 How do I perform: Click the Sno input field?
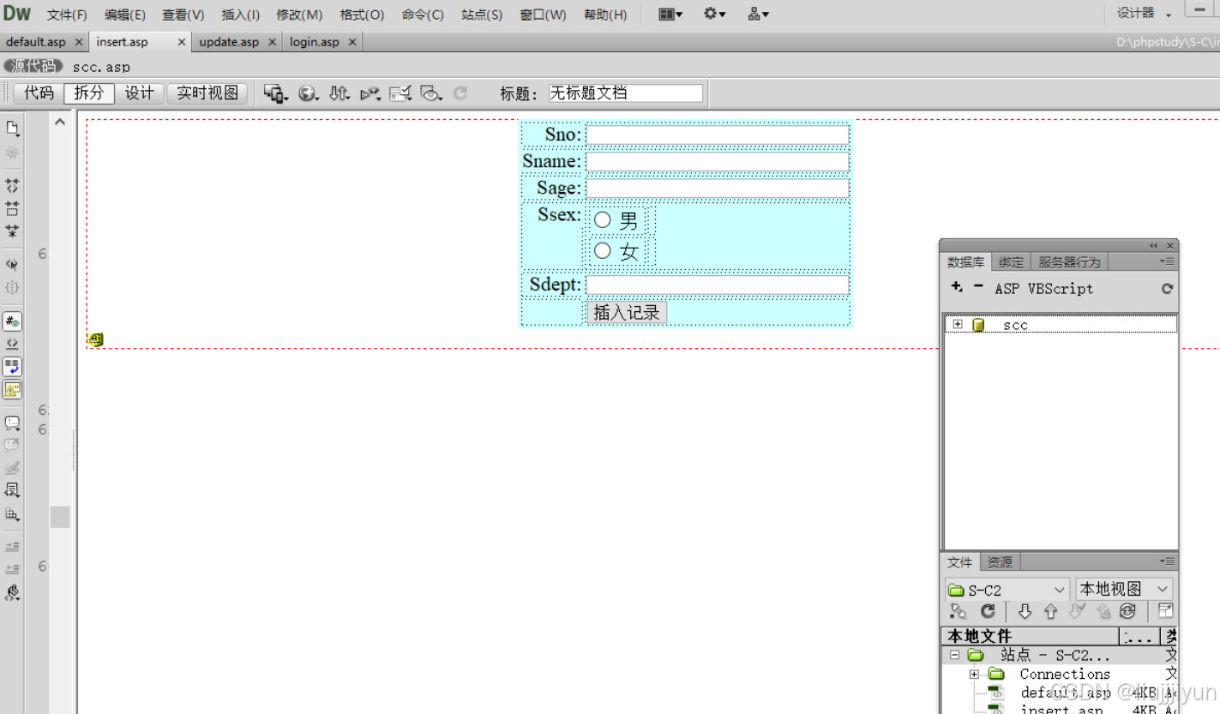(718, 135)
